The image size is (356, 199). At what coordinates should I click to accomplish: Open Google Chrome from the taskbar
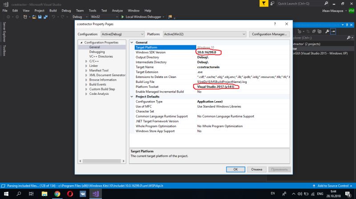57,194
